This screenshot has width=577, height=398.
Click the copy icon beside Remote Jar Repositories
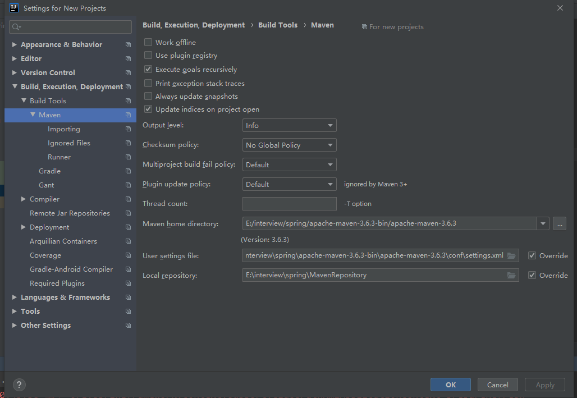(128, 213)
